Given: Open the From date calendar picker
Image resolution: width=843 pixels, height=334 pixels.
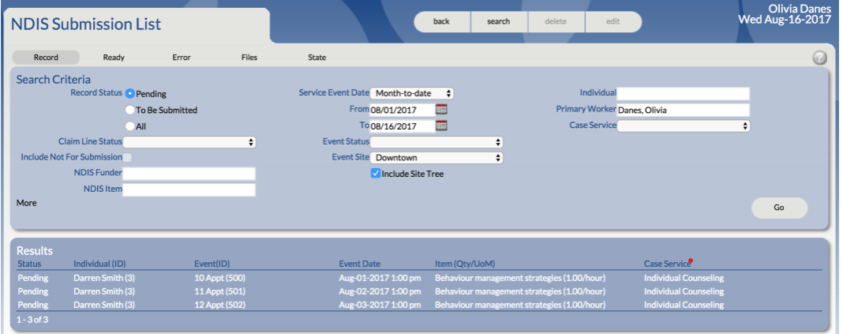Looking at the screenshot, I should click(x=441, y=109).
